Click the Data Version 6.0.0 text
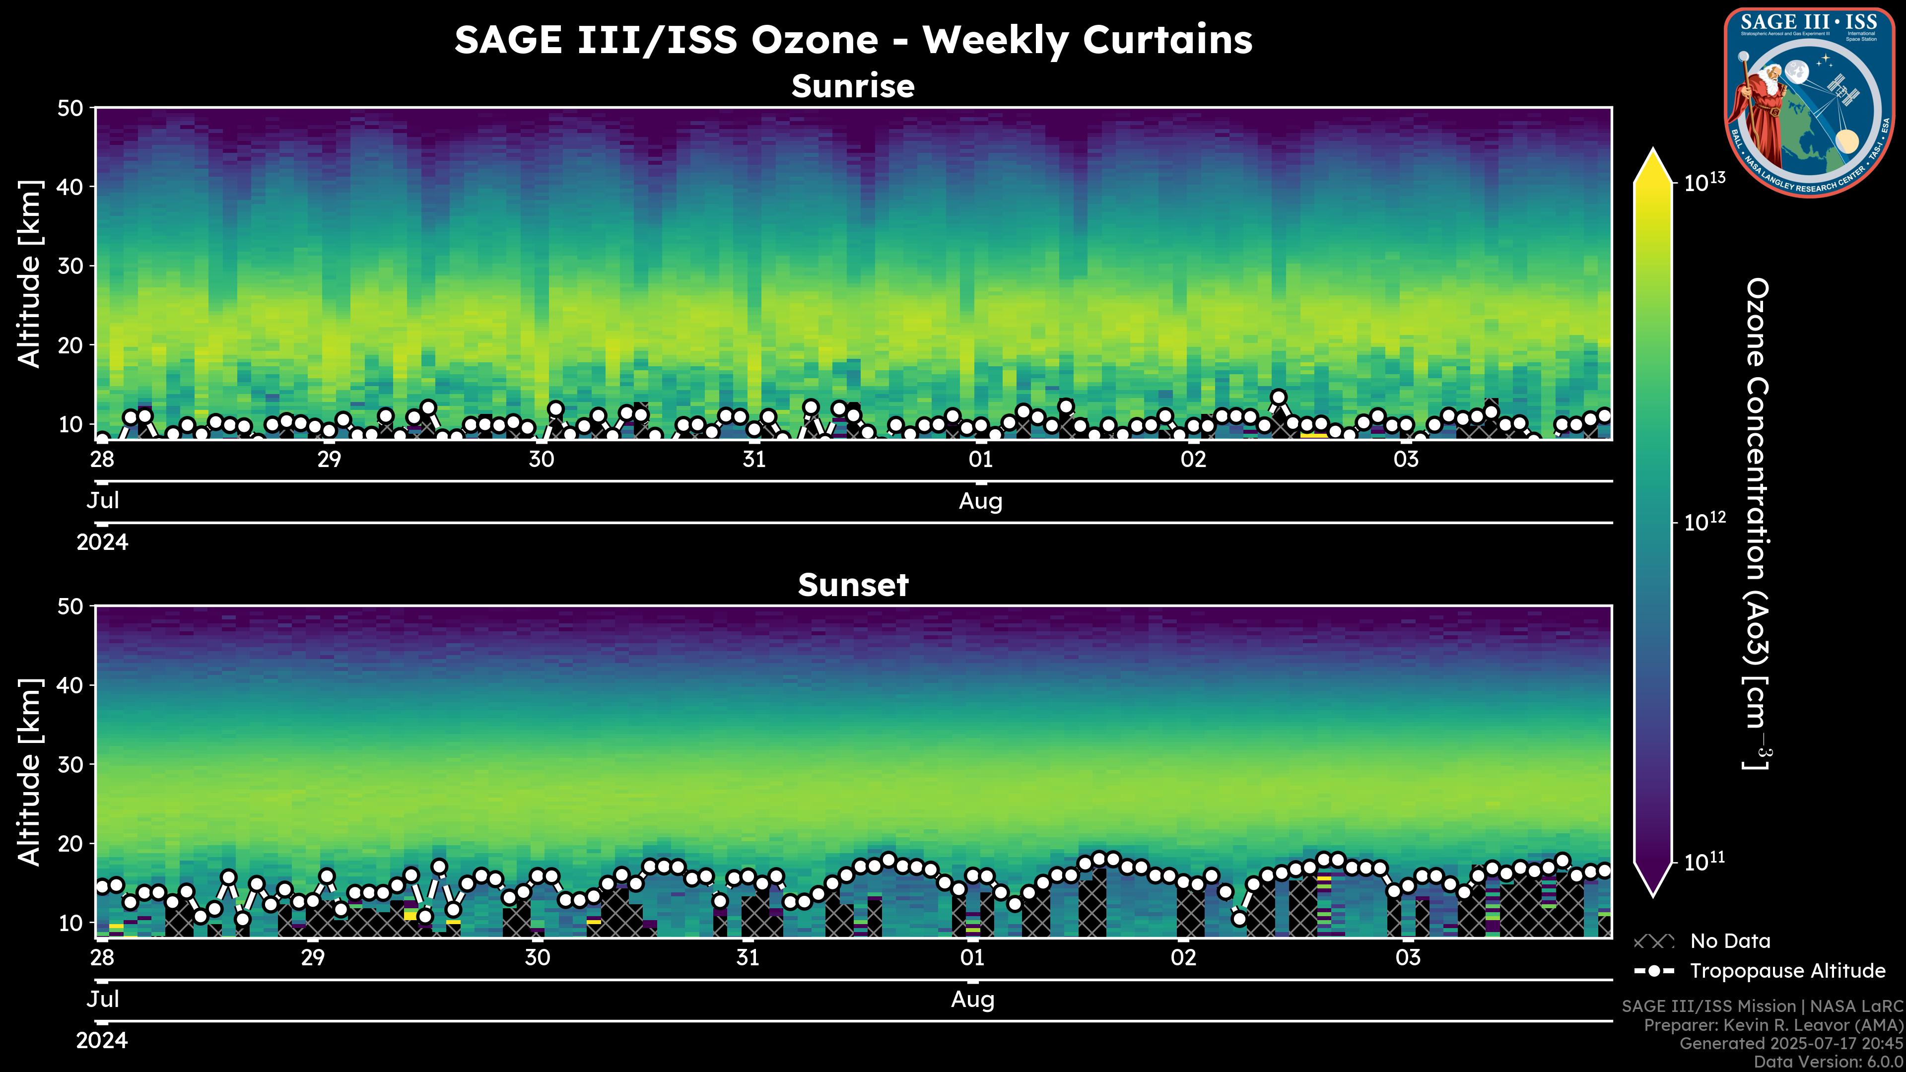This screenshot has width=1906, height=1072. click(1829, 1063)
